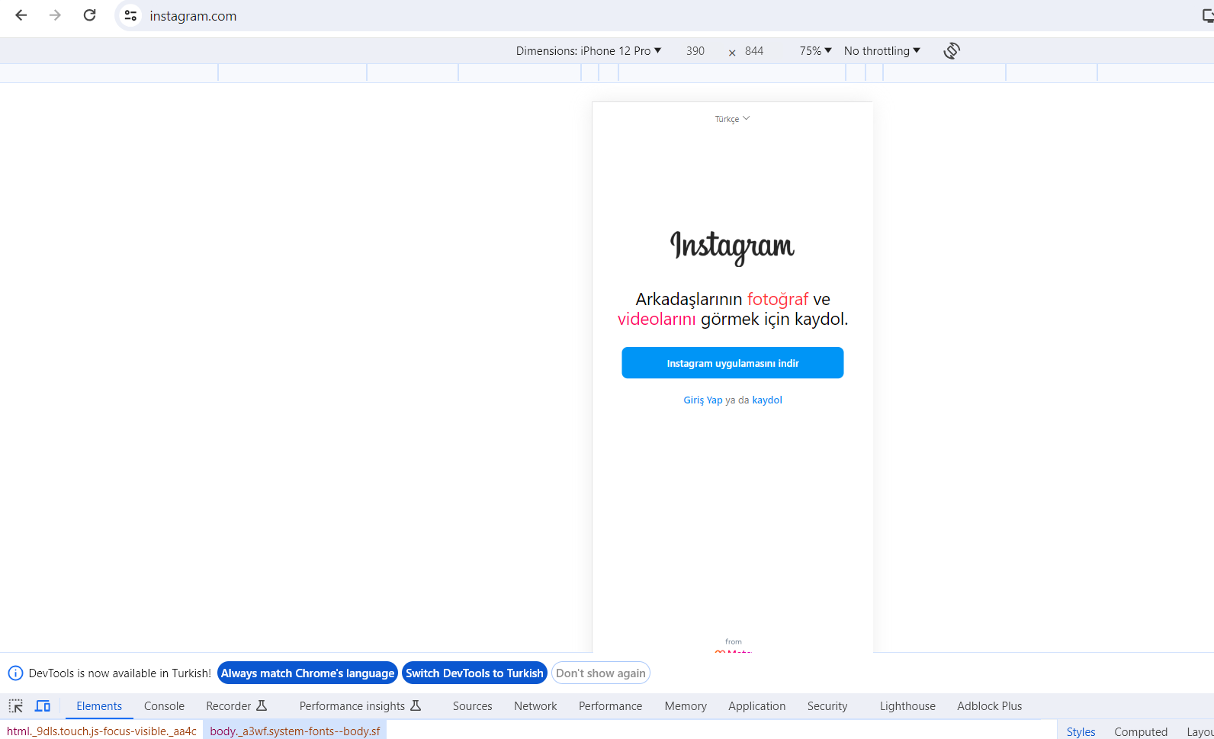The height and width of the screenshot is (739, 1214).
Task: Open the Network tab
Action: point(535,706)
